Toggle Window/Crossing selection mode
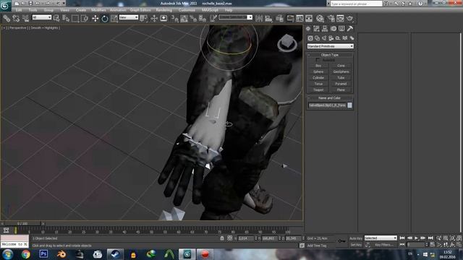Screen dimensions: 463x260 [x=85, y=19]
